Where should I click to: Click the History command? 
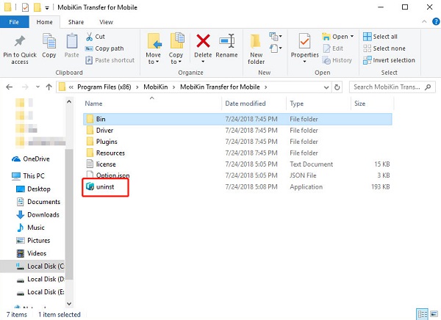click(x=337, y=60)
